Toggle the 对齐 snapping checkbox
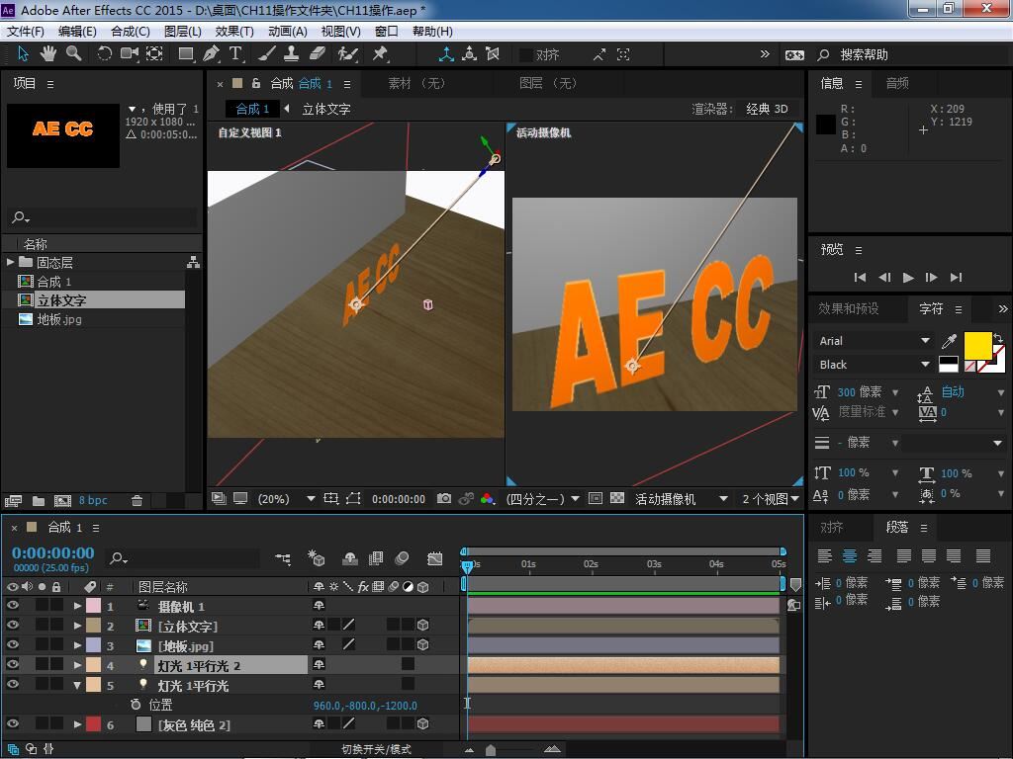 pyautogui.click(x=526, y=55)
